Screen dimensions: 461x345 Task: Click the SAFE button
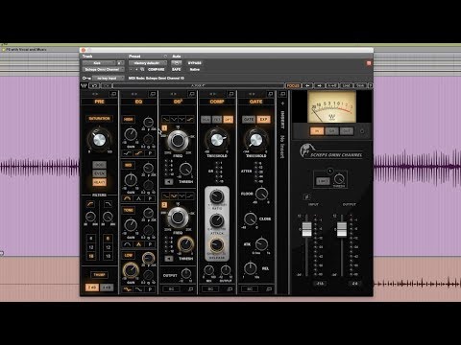pyautogui.click(x=177, y=69)
